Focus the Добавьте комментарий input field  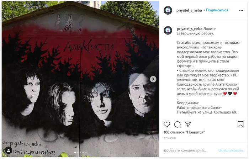point(189,150)
